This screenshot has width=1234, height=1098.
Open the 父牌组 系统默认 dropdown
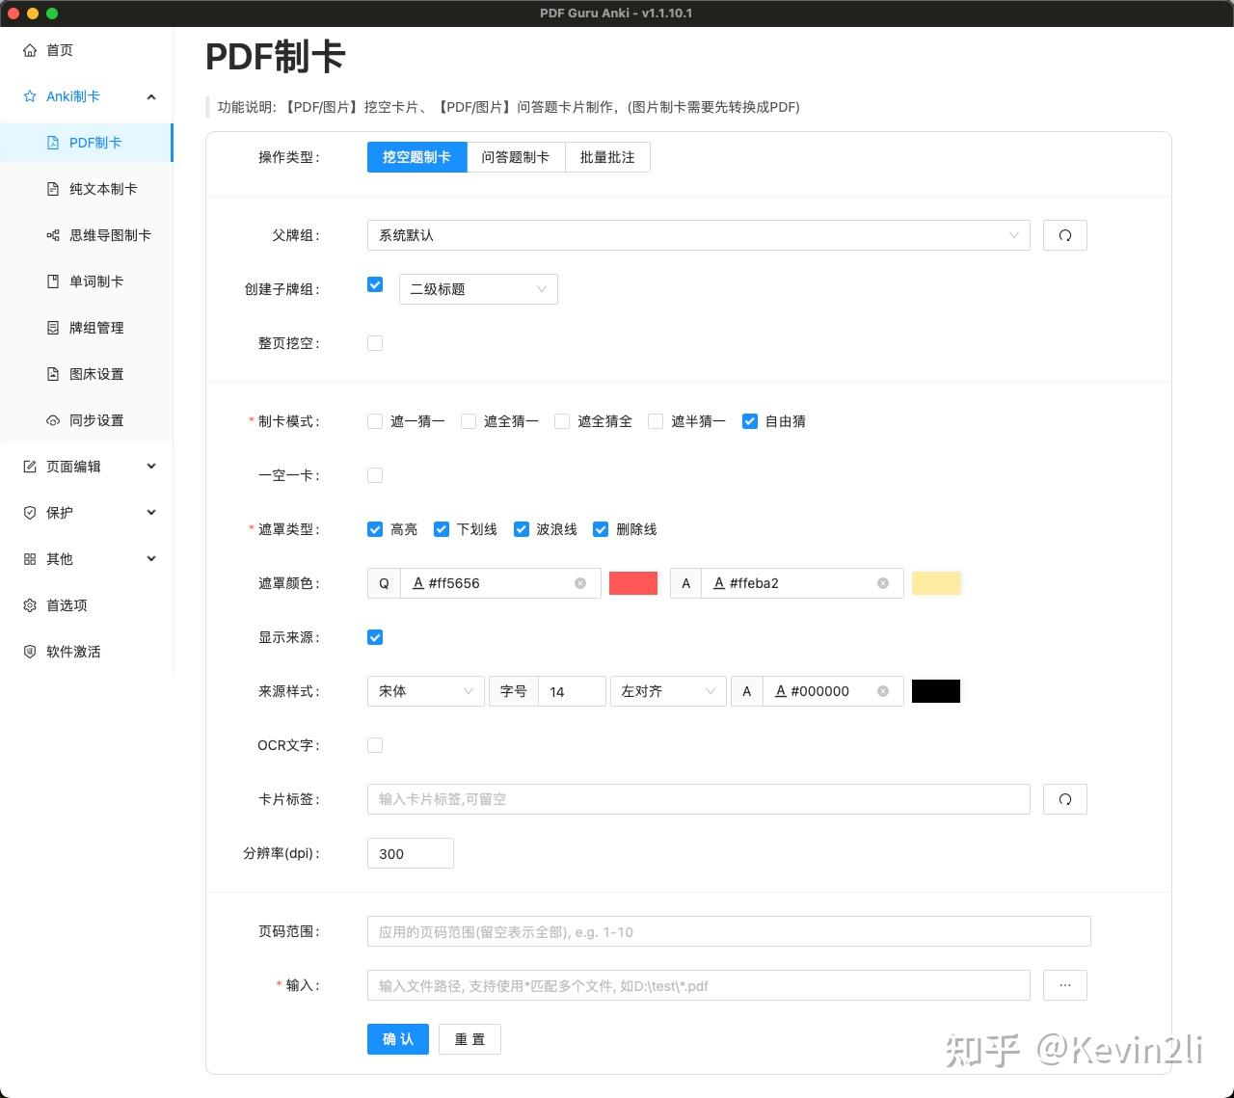(x=699, y=235)
